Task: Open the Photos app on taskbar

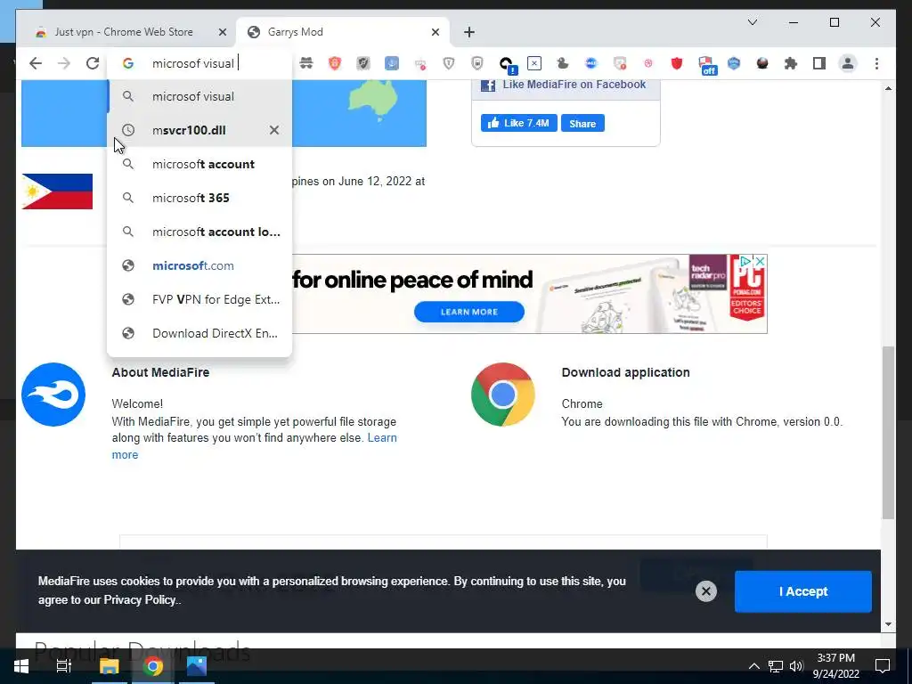Action: [197, 666]
